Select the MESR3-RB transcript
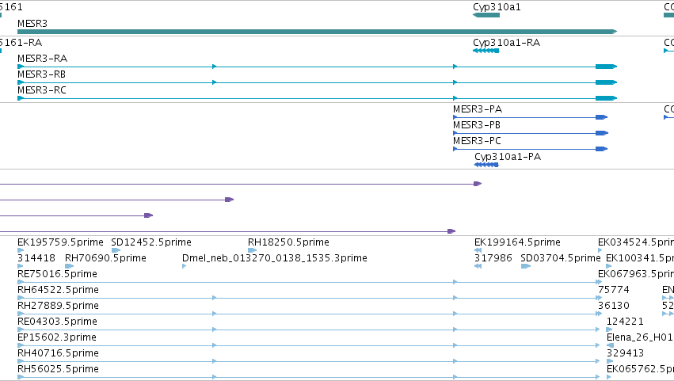Screen dimensions: 674x381 click(318, 82)
